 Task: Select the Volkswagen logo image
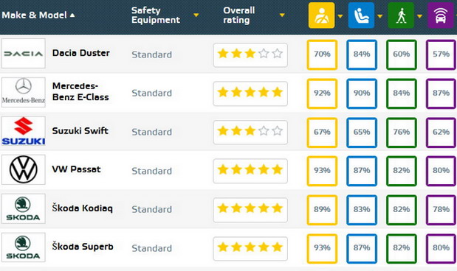click(x=24, y=170)
